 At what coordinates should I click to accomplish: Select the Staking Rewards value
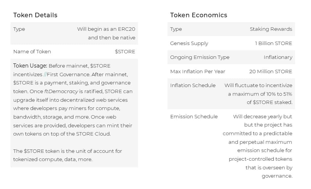click(x=271, y=29)
